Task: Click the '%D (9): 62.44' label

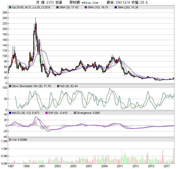Action: coord(69,86)
